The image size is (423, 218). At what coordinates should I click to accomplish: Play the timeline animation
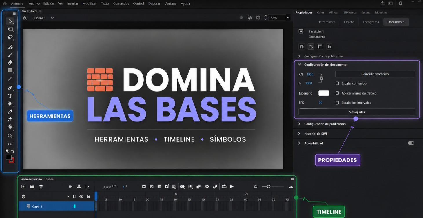point(232,186)
